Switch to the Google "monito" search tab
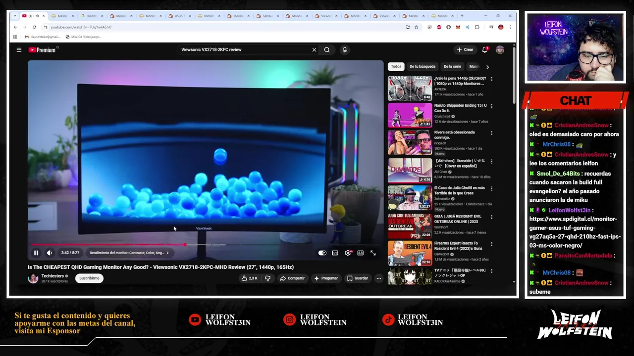This screenshot has height=356, width=634. tap(92, 16)
